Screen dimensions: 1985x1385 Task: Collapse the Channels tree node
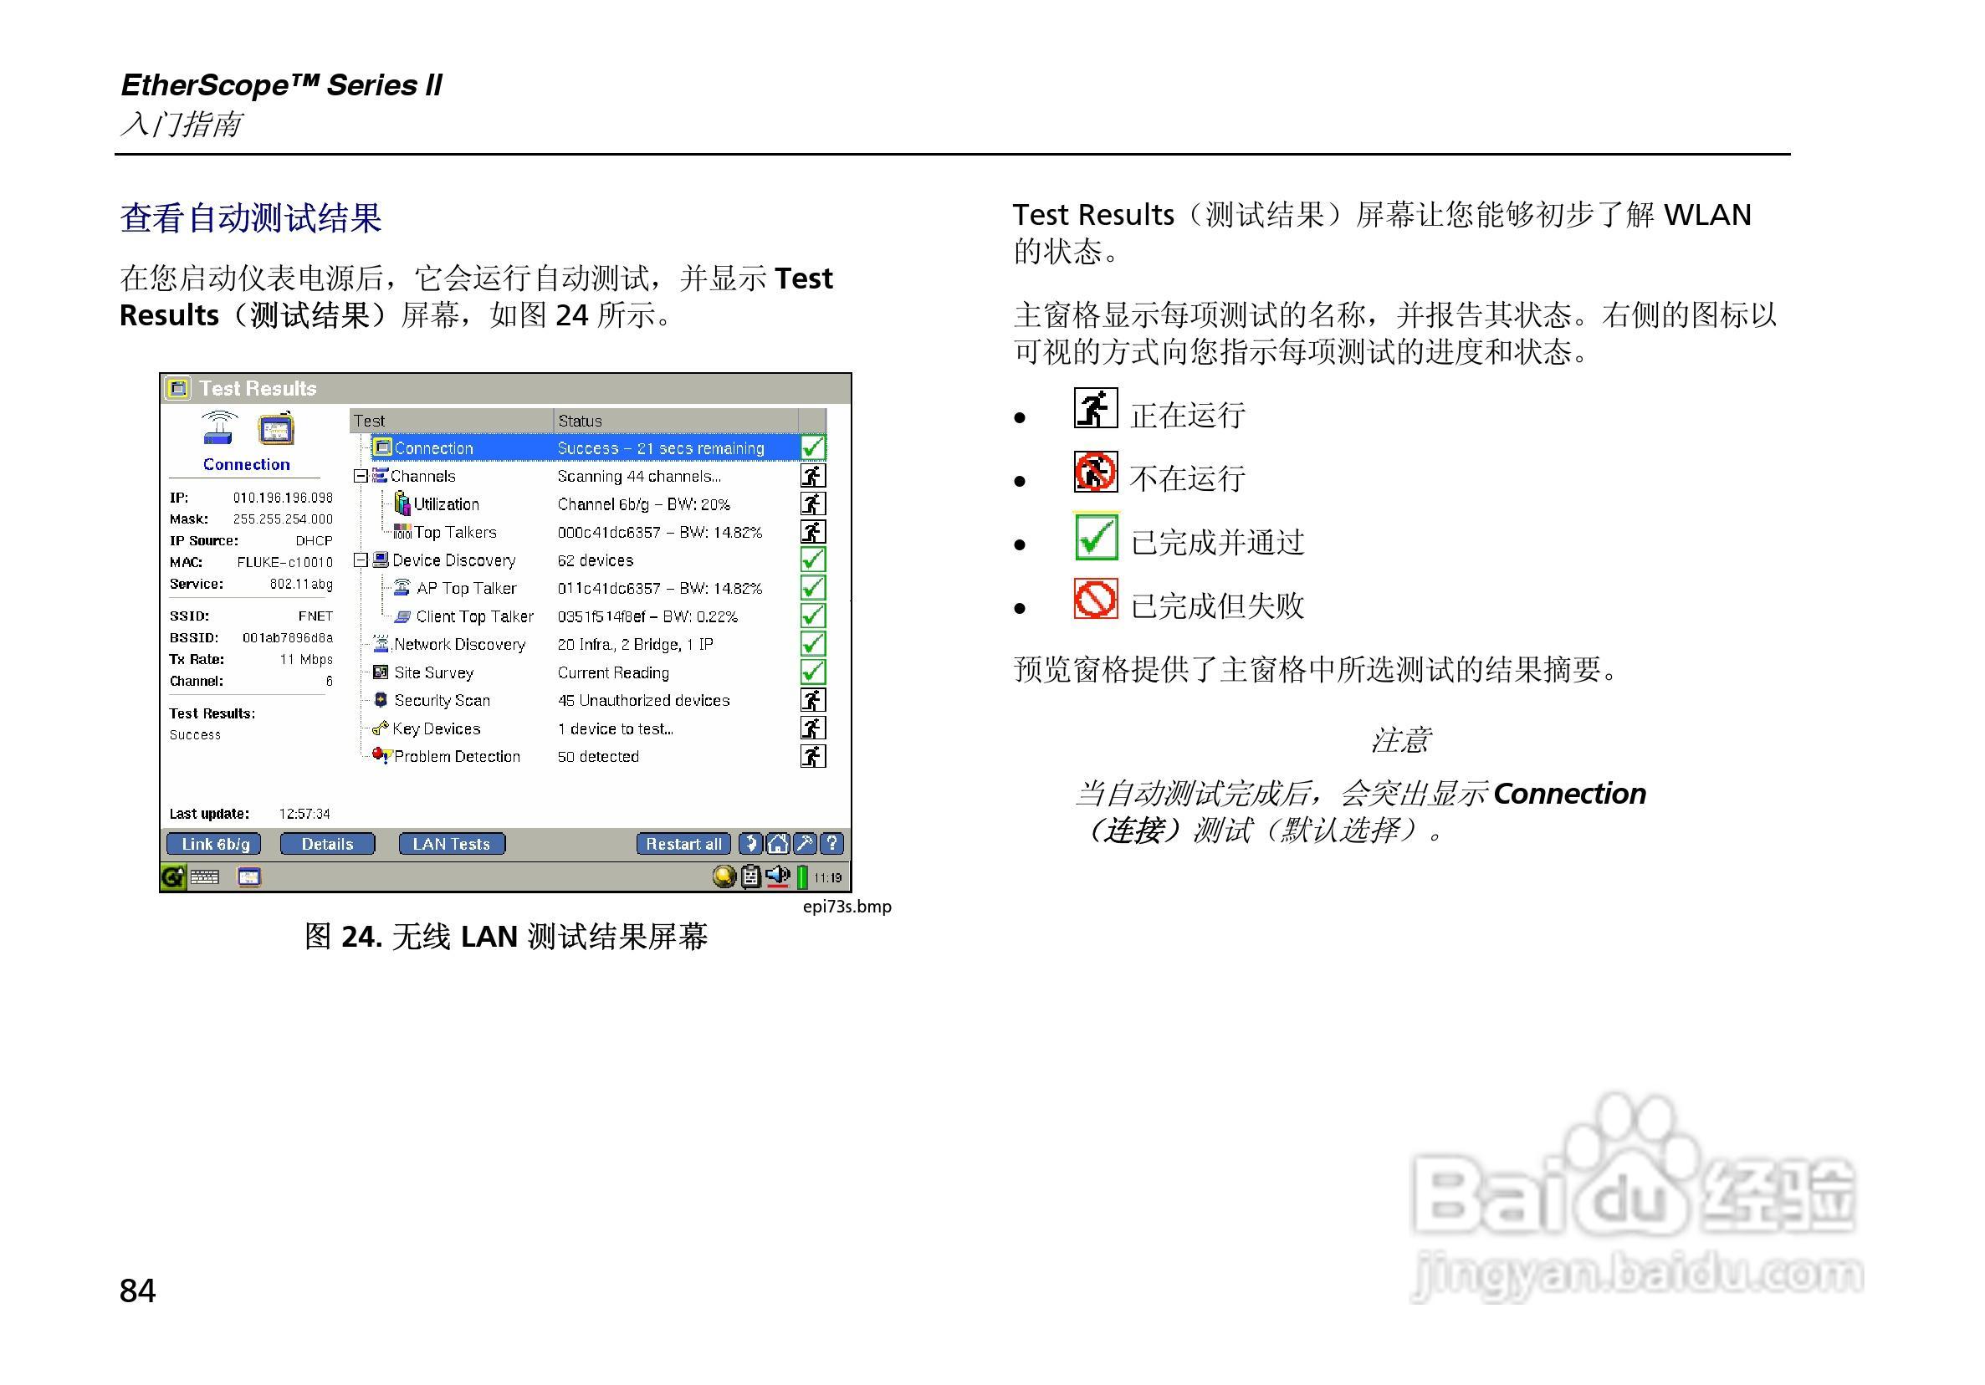(x=361, y=477)
